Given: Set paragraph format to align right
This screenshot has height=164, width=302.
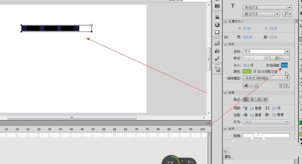Looking at the screenshot, I should point(259,99).
